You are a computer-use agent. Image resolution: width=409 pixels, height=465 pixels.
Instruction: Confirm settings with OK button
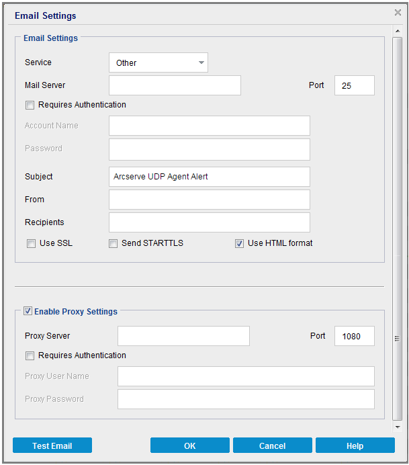(190, 446)
